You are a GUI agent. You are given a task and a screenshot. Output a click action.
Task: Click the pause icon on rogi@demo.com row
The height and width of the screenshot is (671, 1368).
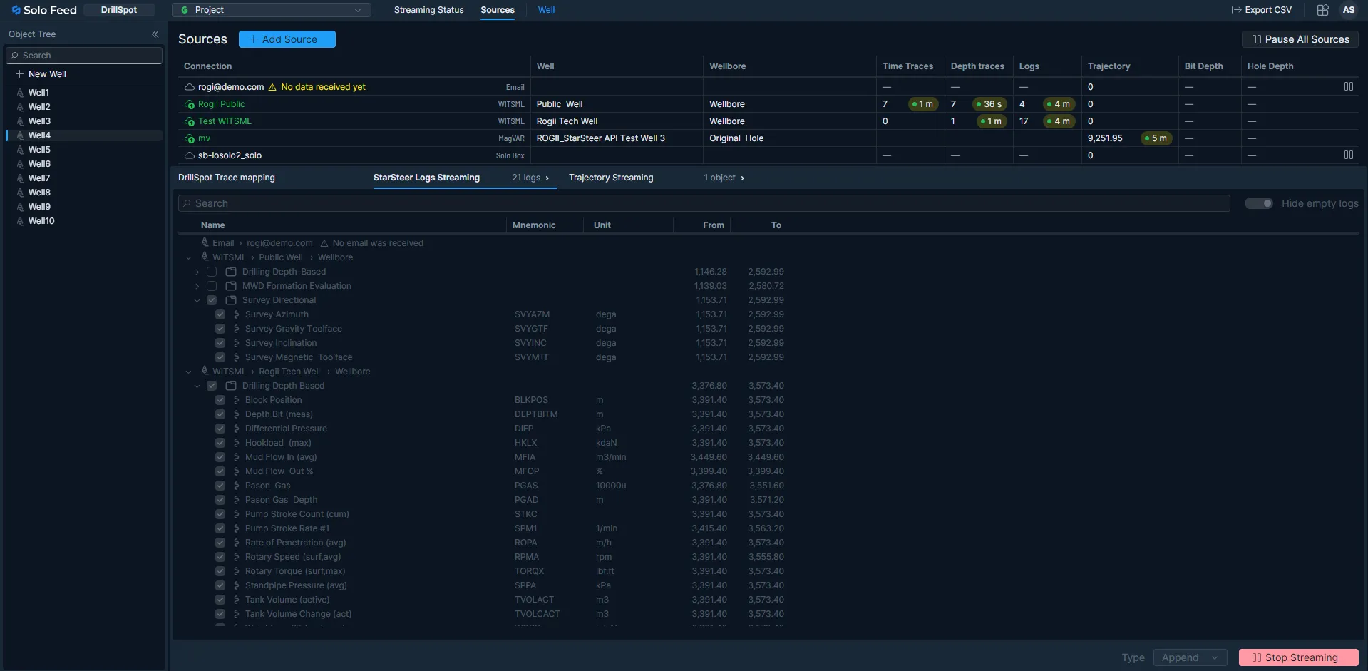click(x=1348, y=86)
